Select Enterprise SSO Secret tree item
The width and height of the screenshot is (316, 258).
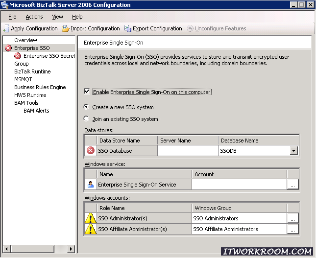(49, 56)
